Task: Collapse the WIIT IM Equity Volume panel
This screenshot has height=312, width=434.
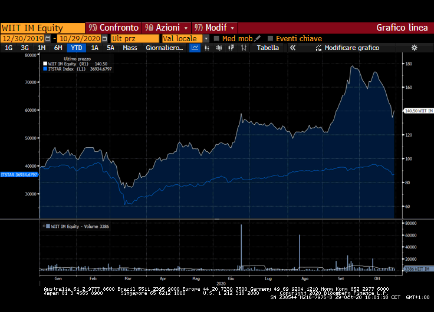Action: point(44,226)
